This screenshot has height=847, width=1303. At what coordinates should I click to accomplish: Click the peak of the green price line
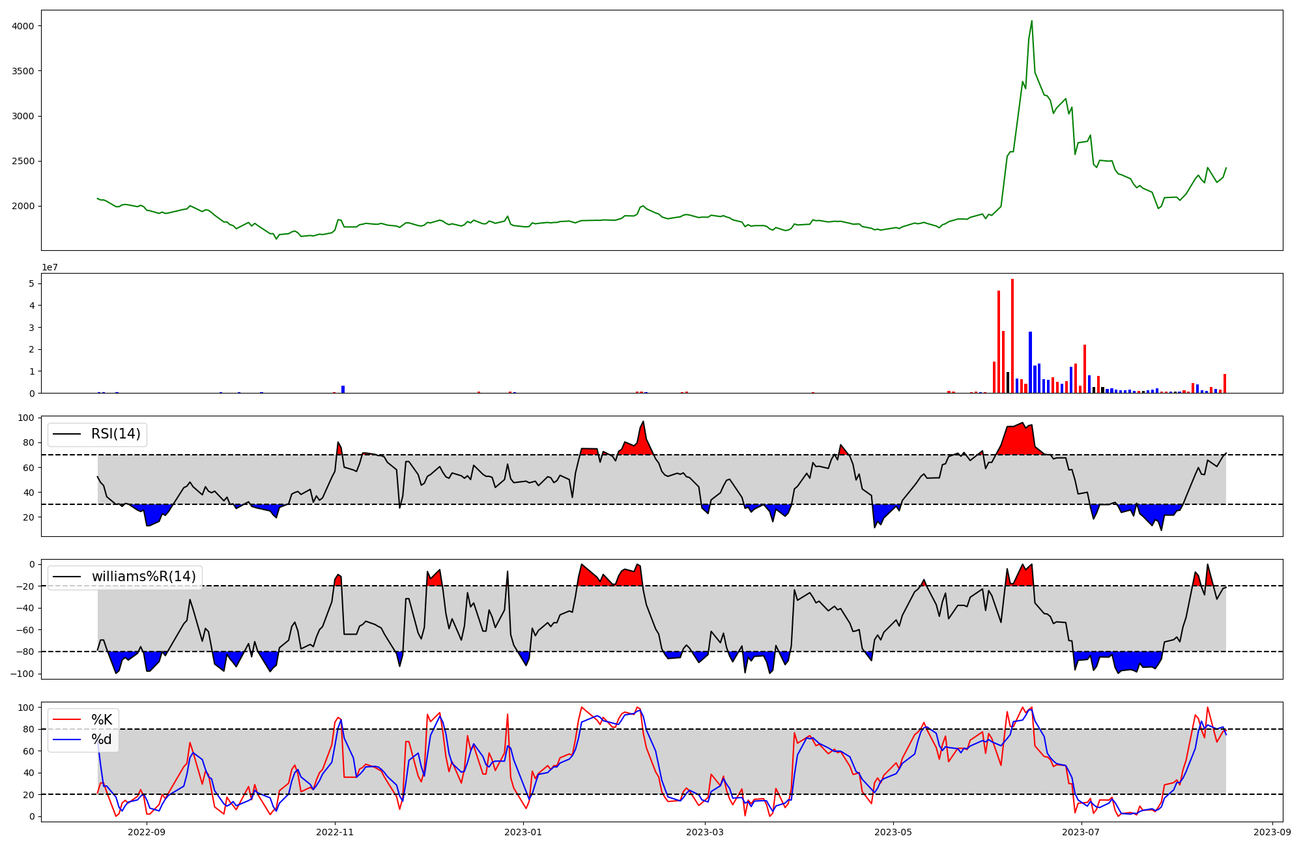(1031, 21)
